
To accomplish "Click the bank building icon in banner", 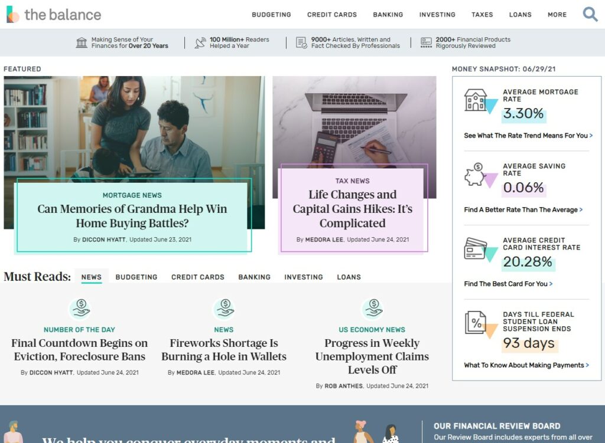I will click(82, 42).
